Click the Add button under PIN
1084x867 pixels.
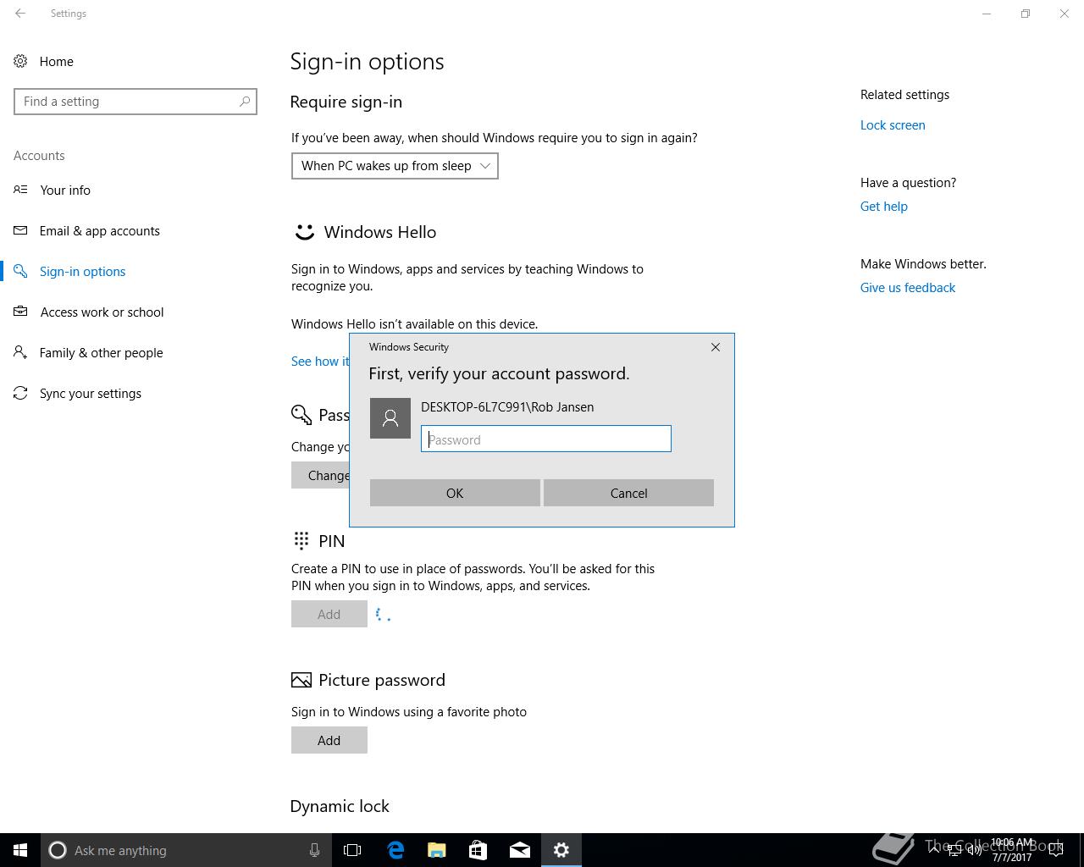point(329,614)
